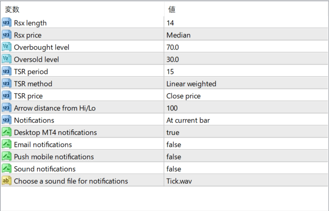Click the string 'ab' icon for sound file

(x=6, y=181)
